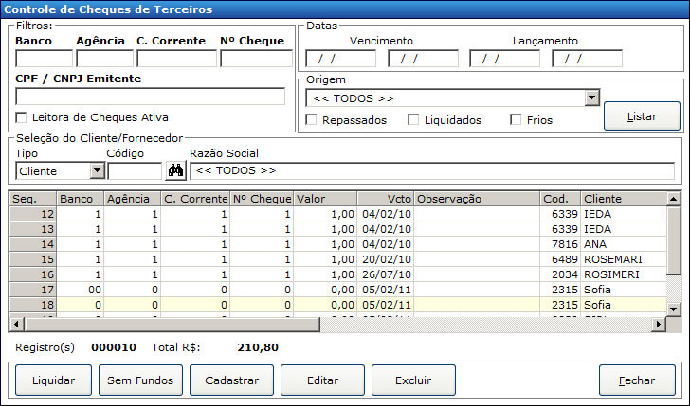Viewport: 690px width, 406px height.
Task: Click the Vcto column header
Action: click(x=385, y=199)
